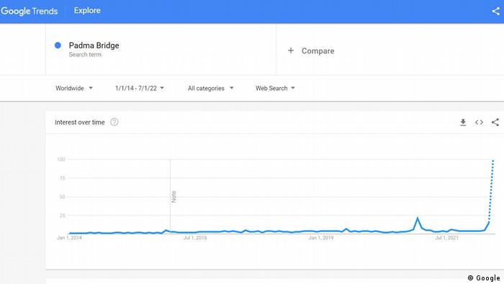
Task: Expand the All categories dropdown
Action: [210, 88]
